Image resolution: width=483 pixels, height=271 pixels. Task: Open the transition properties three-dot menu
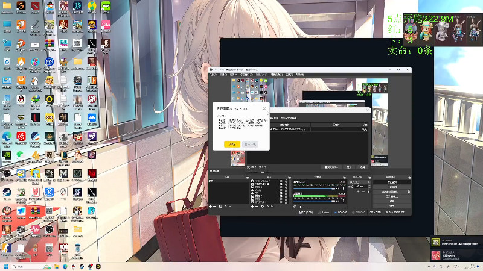click(x=369, y=192)
